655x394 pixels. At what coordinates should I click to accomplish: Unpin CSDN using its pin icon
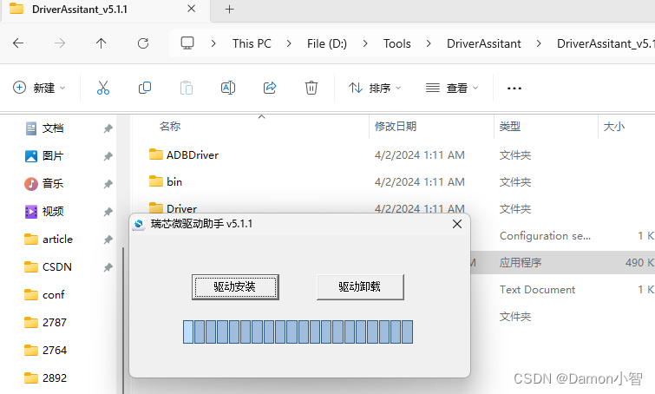(x=108, y=267)
